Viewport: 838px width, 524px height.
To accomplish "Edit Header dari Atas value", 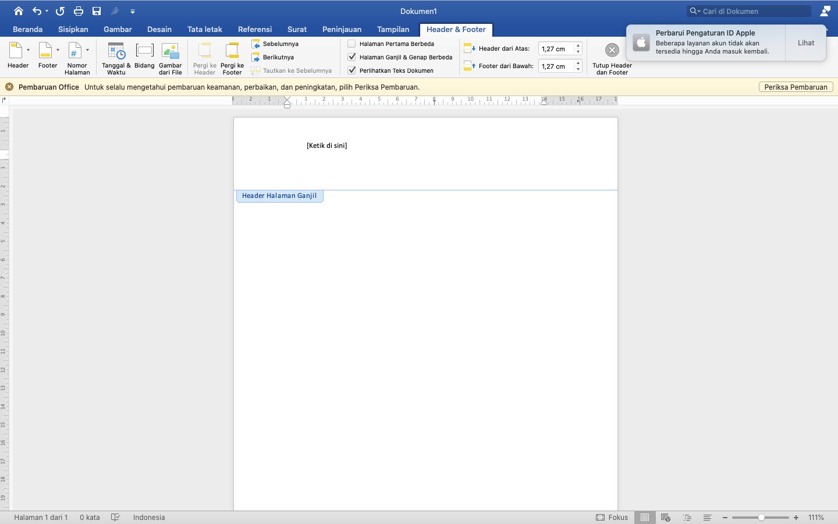I will tap(556, 49).
